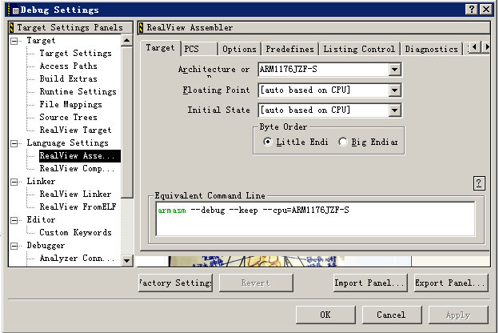Viewport: 499px width, 333px height.
Task: Click the Debugger group label
Action: pyautogui.click(x=46, y=246)
